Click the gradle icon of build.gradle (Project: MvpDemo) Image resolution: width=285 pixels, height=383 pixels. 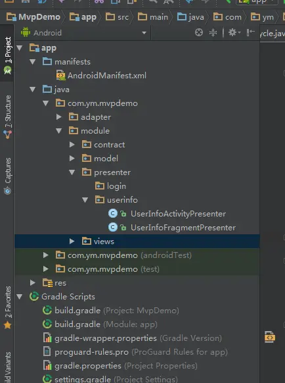coord(47,310)
